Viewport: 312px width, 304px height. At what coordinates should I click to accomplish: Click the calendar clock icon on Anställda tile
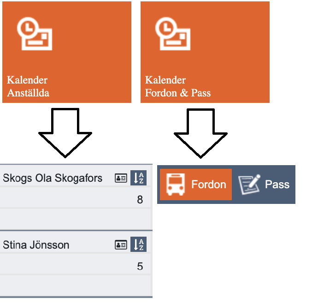tap(35, 34)
